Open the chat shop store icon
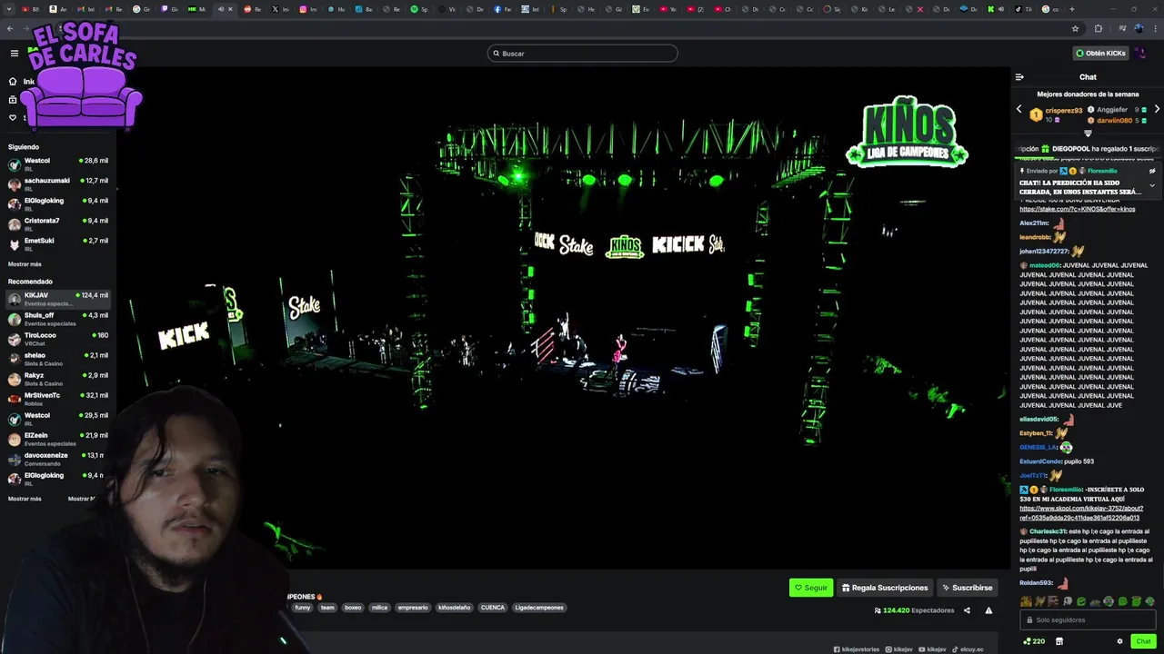 [x=1059, y=641]
